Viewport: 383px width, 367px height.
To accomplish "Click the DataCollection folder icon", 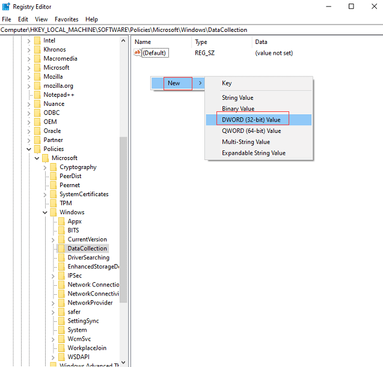I will [x=61, y=248].
